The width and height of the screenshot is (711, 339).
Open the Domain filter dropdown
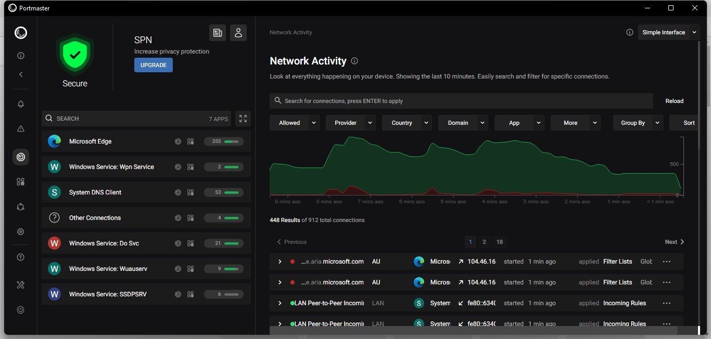pyautogui.click(x=463, y=123)
